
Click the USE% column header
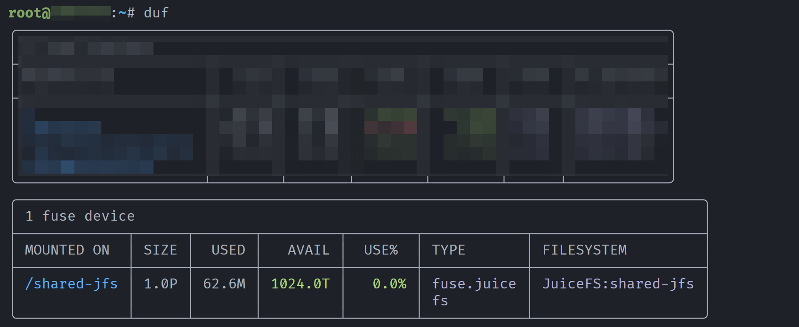(381, 250)
